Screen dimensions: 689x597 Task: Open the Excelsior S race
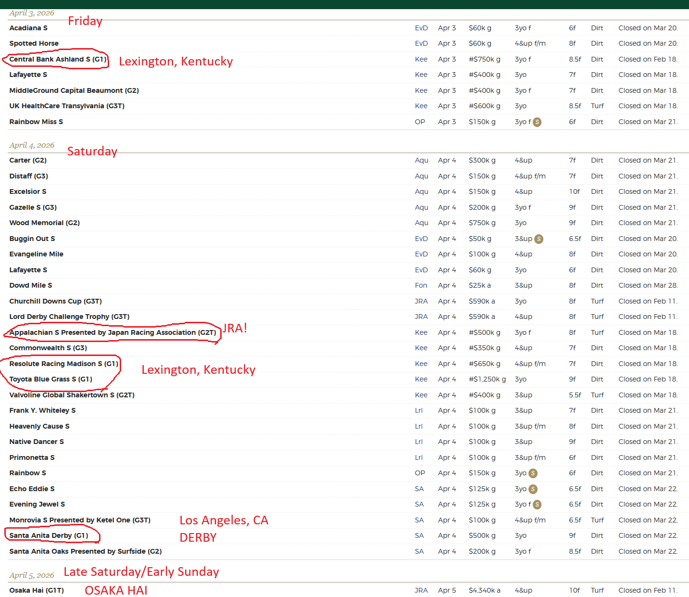28,191
